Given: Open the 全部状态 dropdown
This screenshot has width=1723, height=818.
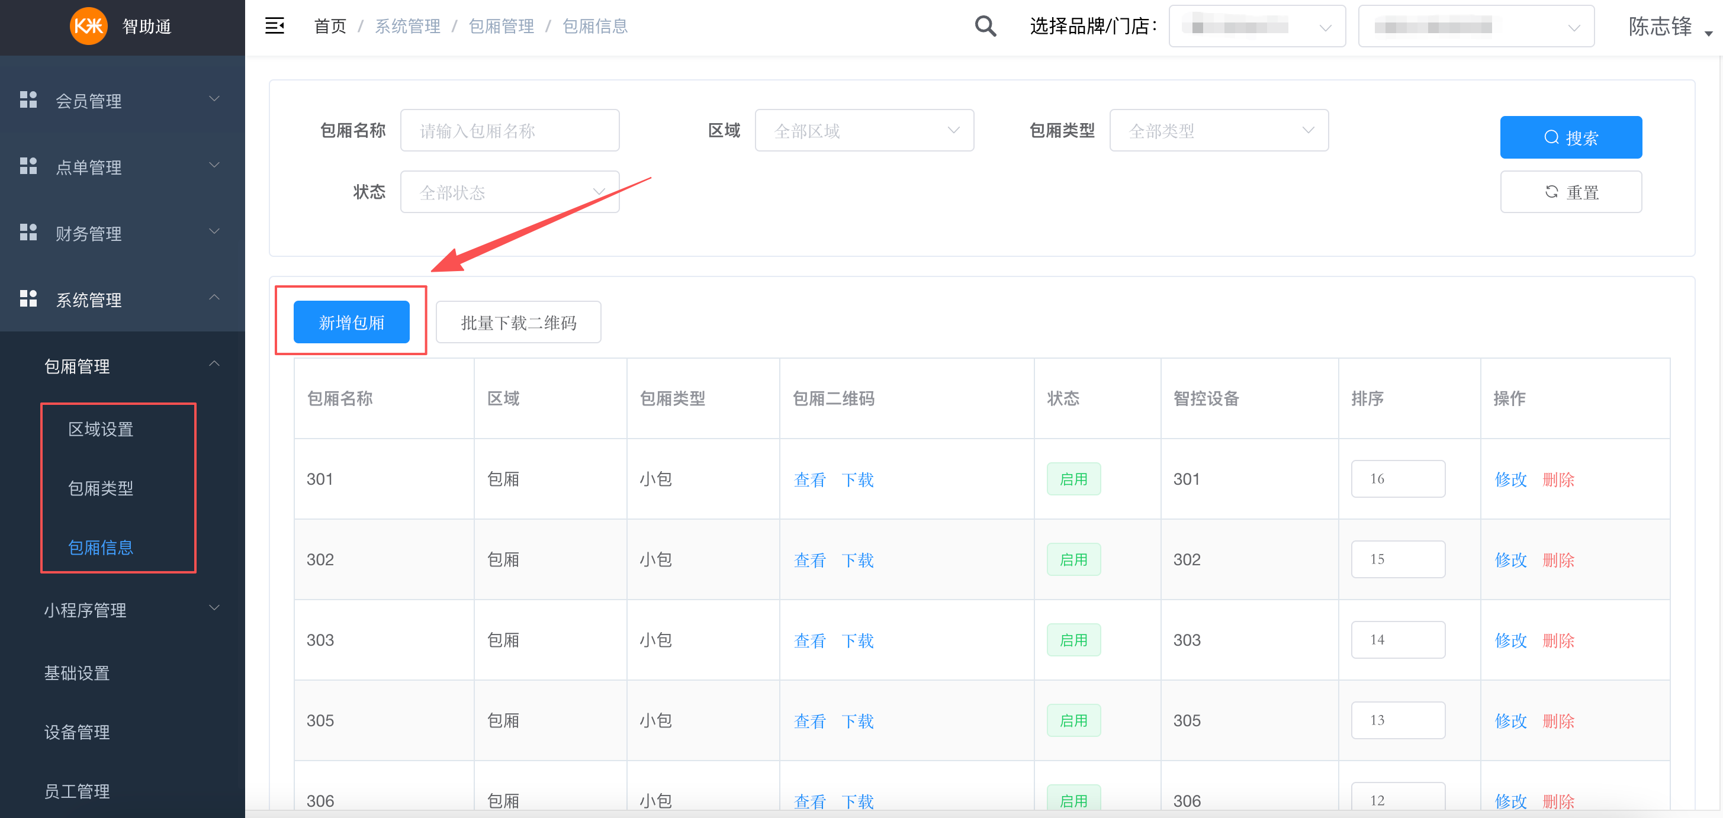Looking at the screenshot, I should [509, 192].
